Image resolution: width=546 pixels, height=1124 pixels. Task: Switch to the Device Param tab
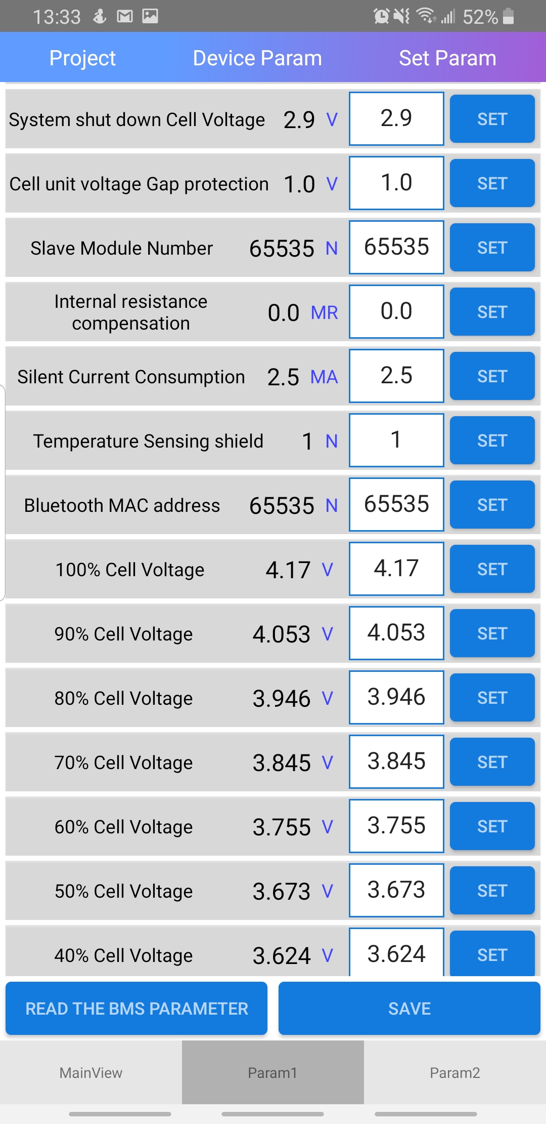(257, 58)
